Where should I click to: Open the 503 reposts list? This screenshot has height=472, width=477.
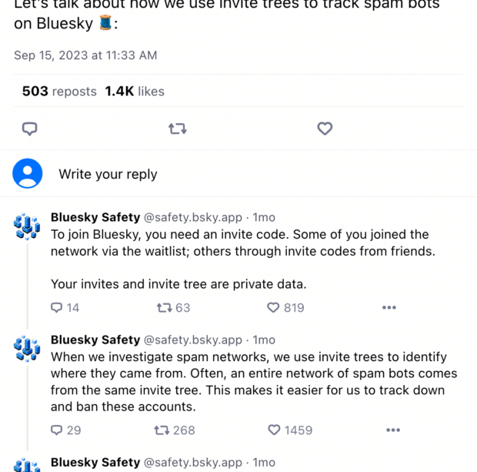(x=59, y=91)
